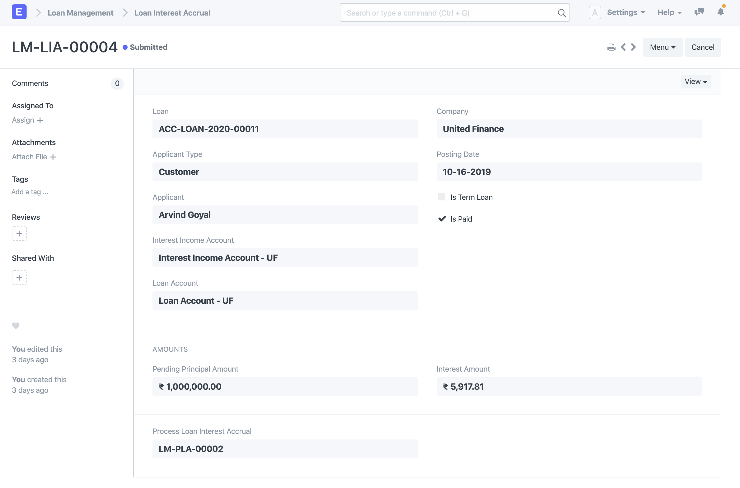
Task: Expand the View dropdown menu
Action: pos(696,81)
